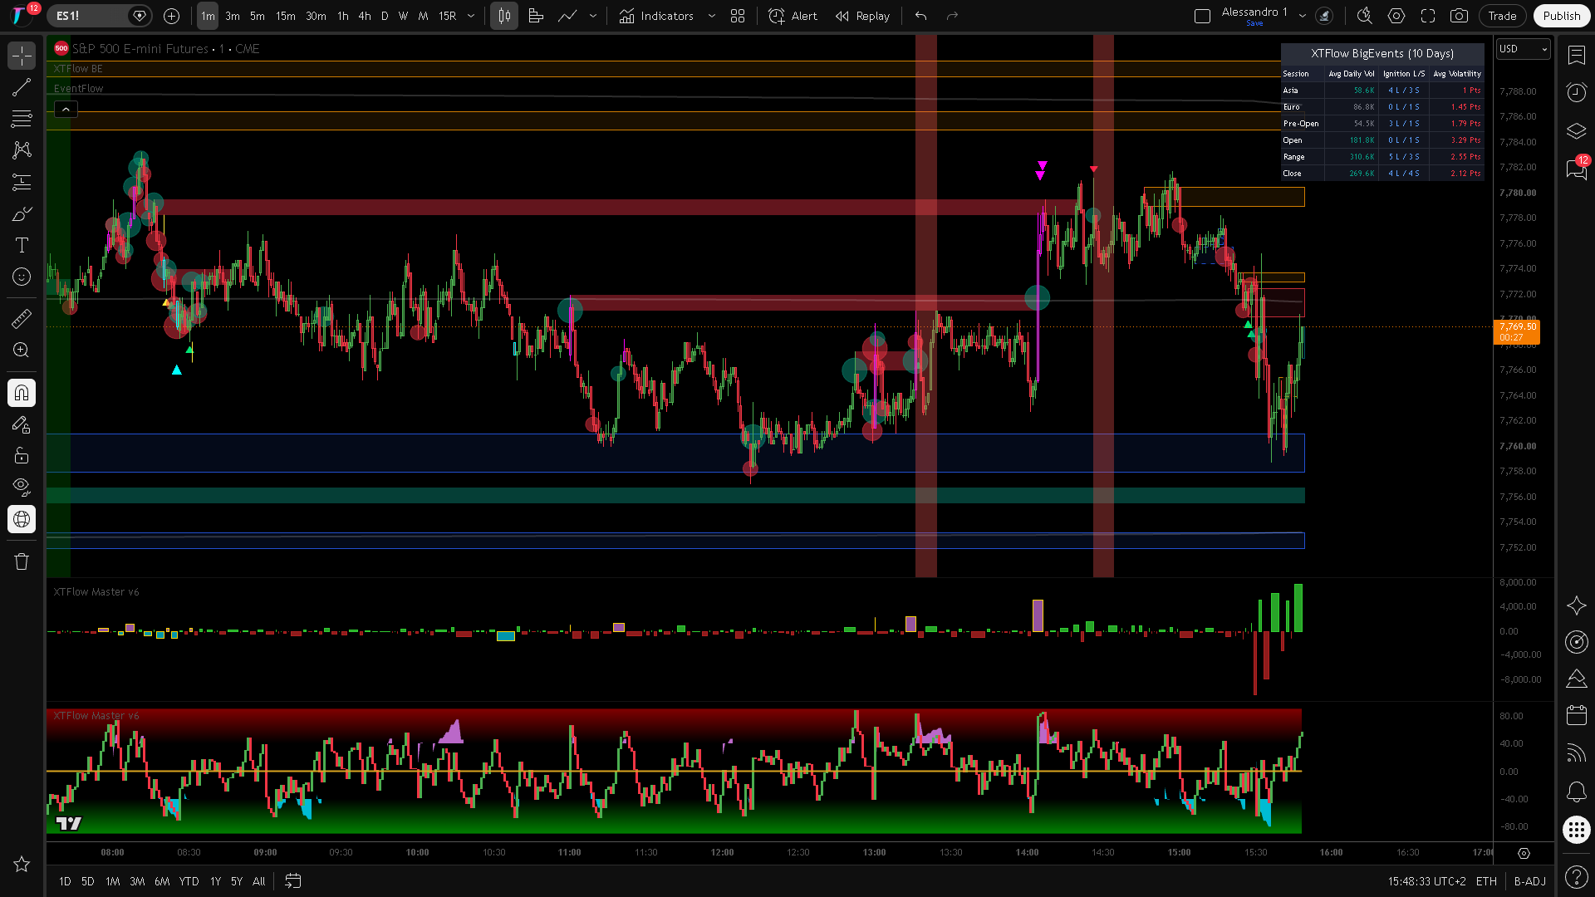Image resolution: width=1595 pixels, height=897 pixels.
Task: Toggle the ETH extended hours session
Action: (1486, 881)
